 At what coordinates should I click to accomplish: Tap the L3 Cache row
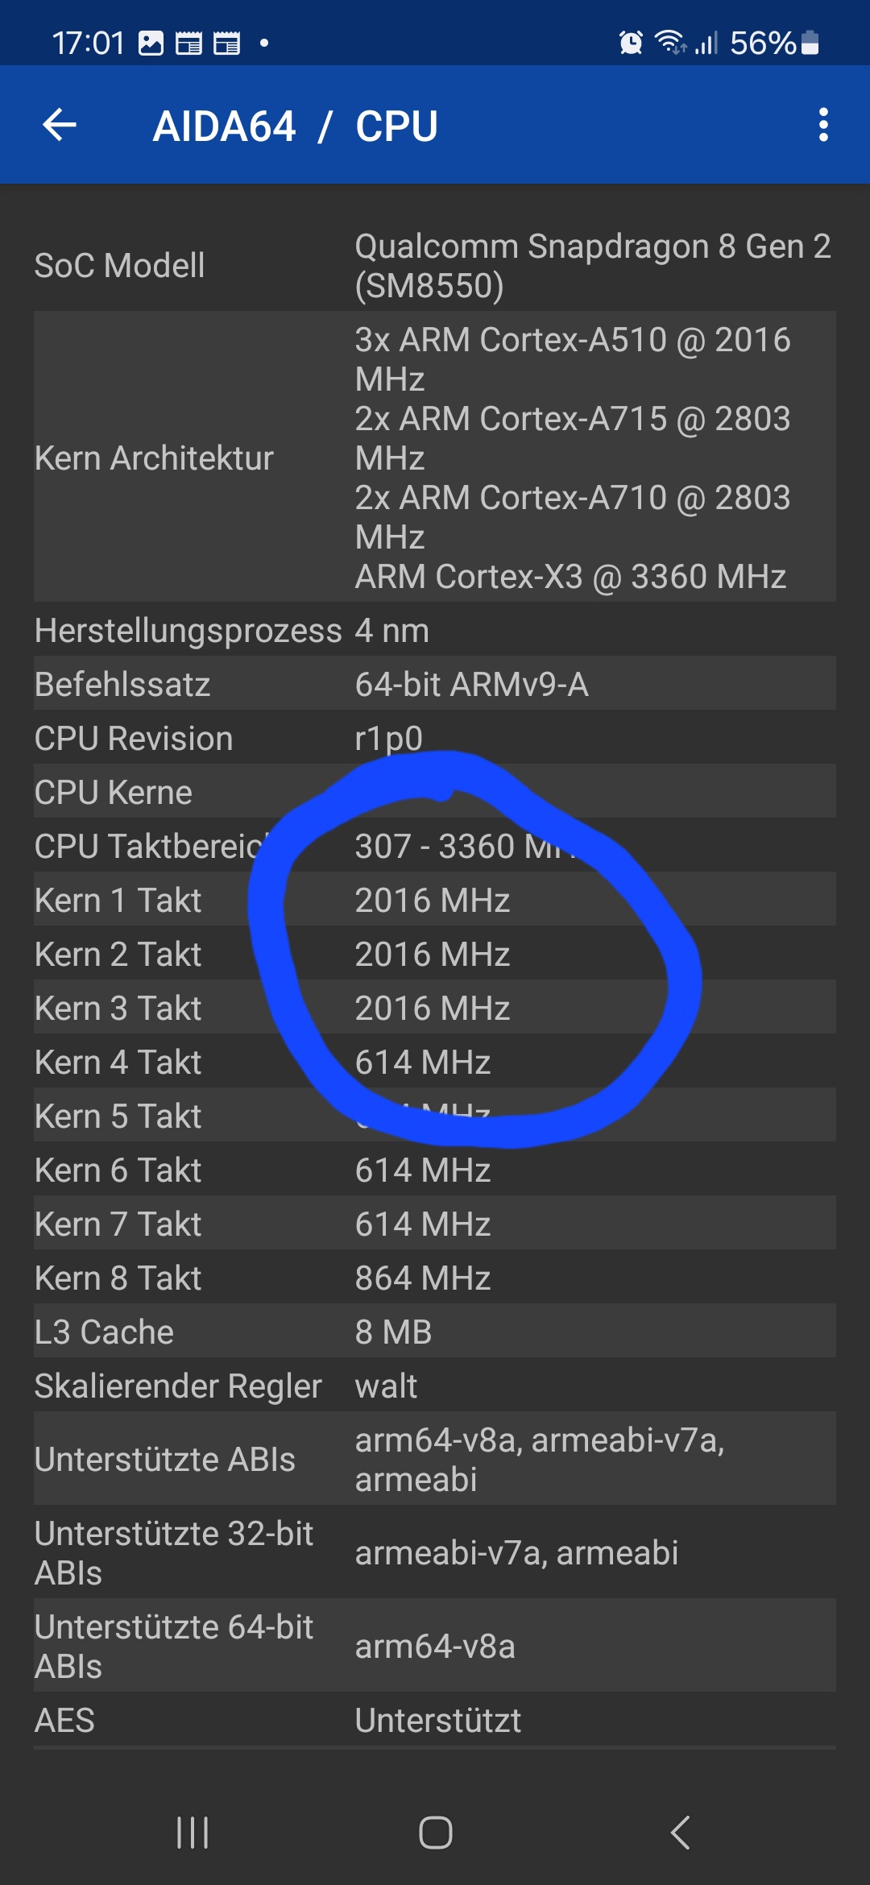point(435,1332)
